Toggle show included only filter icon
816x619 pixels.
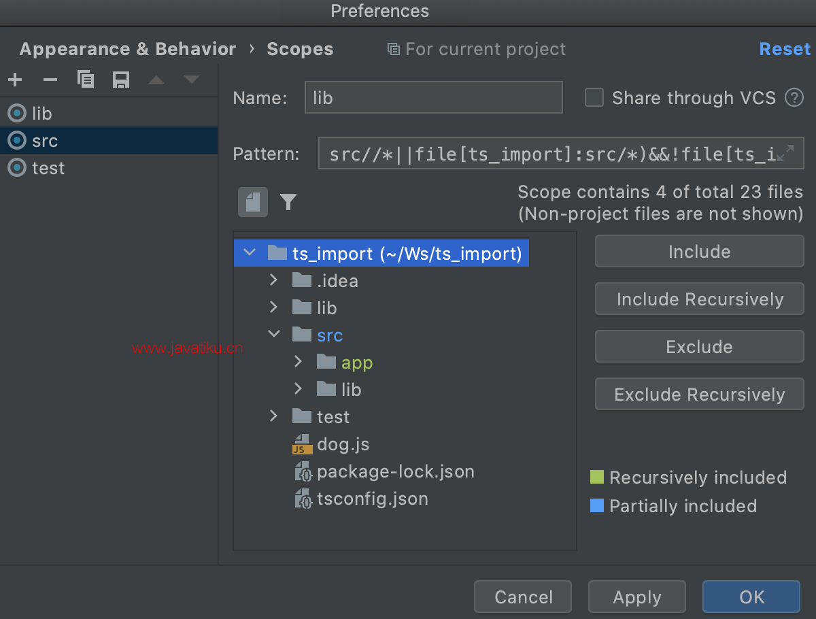pyautogui.click(x=288, y=202)
